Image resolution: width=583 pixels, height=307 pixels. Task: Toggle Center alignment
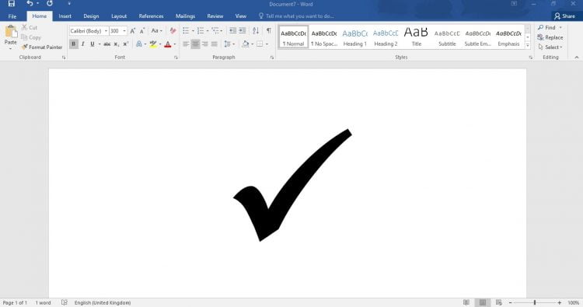tap(195, 44)
